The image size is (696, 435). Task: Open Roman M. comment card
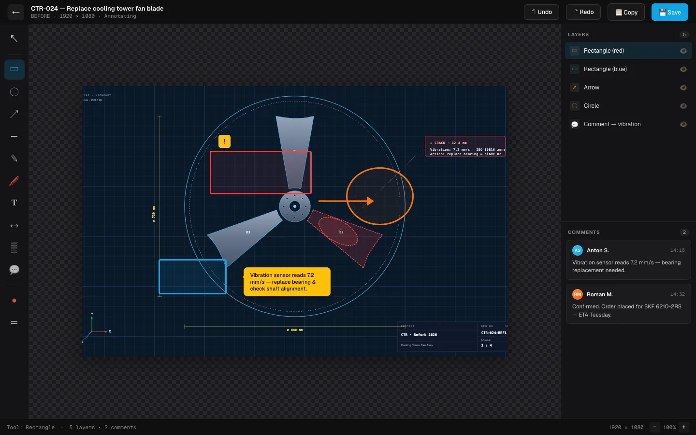[x=628, y=304]
